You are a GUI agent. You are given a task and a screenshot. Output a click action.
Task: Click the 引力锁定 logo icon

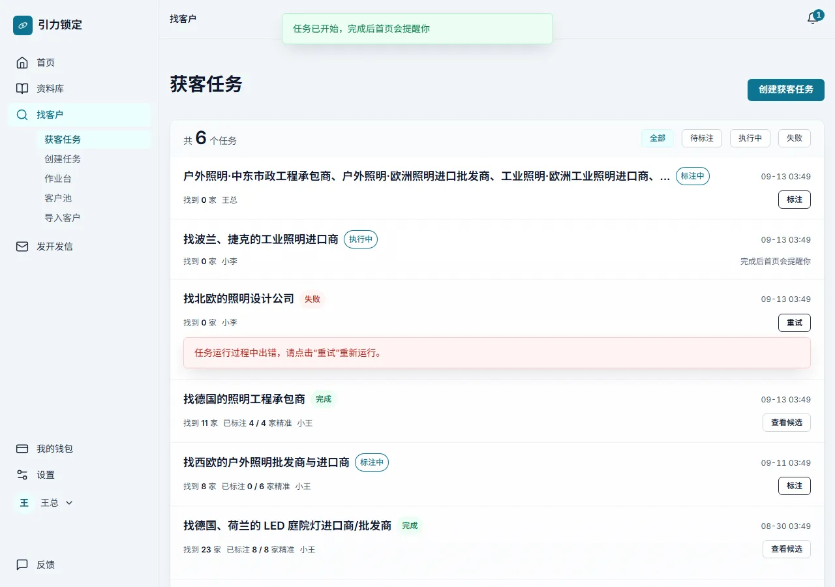[23, 25]
